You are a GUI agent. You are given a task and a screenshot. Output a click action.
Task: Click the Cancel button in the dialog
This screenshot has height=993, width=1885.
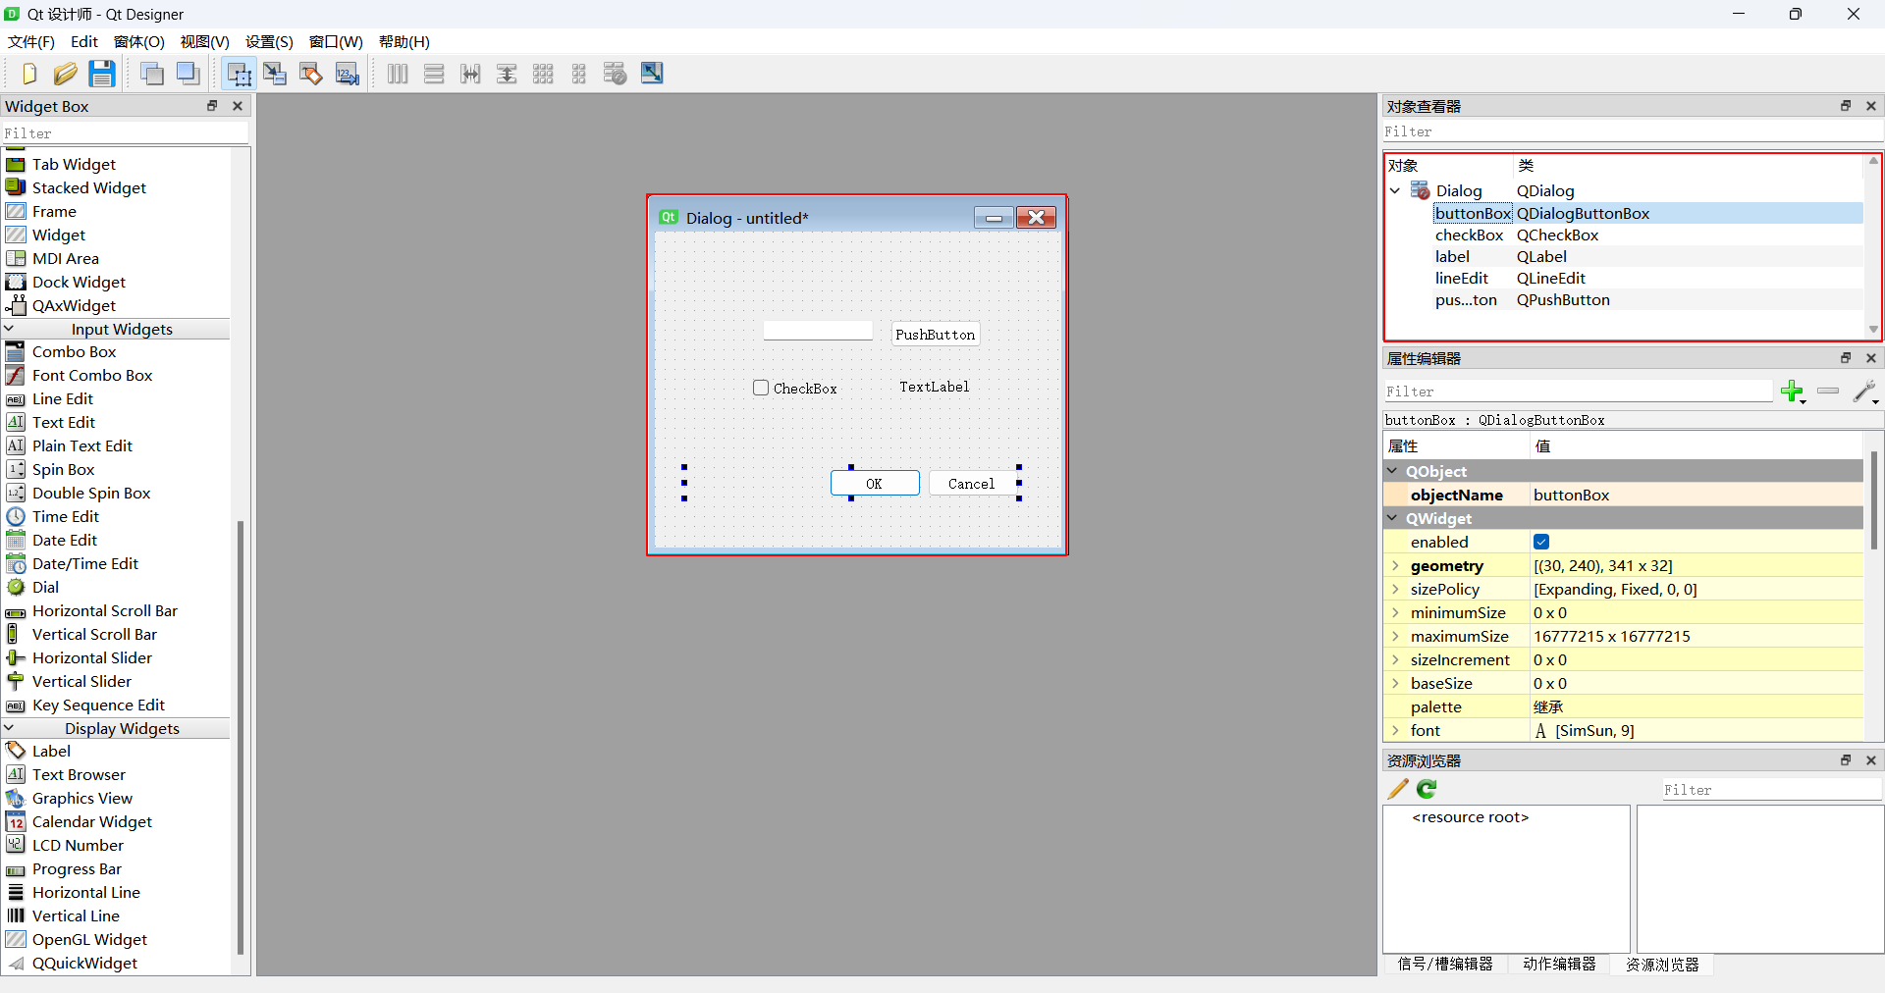[x=971, y=483]
